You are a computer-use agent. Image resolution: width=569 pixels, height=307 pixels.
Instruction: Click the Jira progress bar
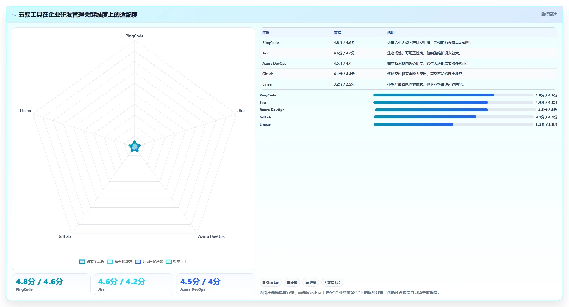click(453, 102)
